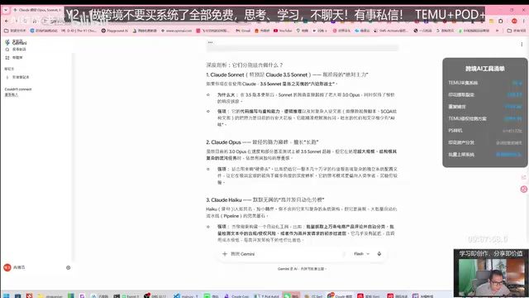Screen dimensions: 529x298
Task: Open the Windows Start button
Action: [6, 296]
